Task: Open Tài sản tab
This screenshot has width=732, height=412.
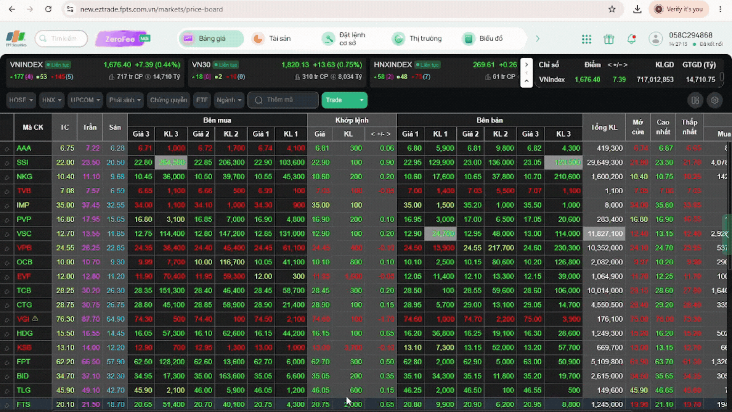Action: (271, 39)
